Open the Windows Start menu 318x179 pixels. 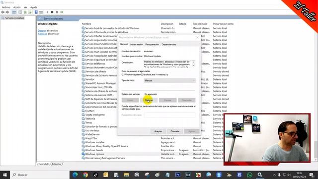pos(5,175)
